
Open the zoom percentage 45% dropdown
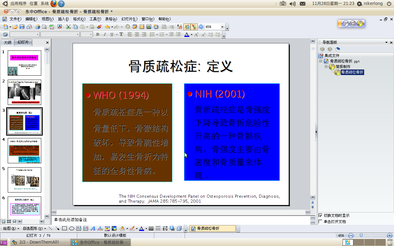(x=223, y=27)
